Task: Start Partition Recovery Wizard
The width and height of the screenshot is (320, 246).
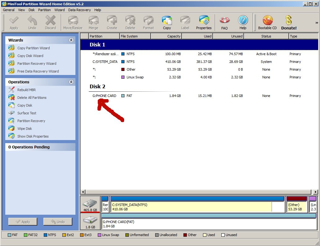Action: coord(37,64)
